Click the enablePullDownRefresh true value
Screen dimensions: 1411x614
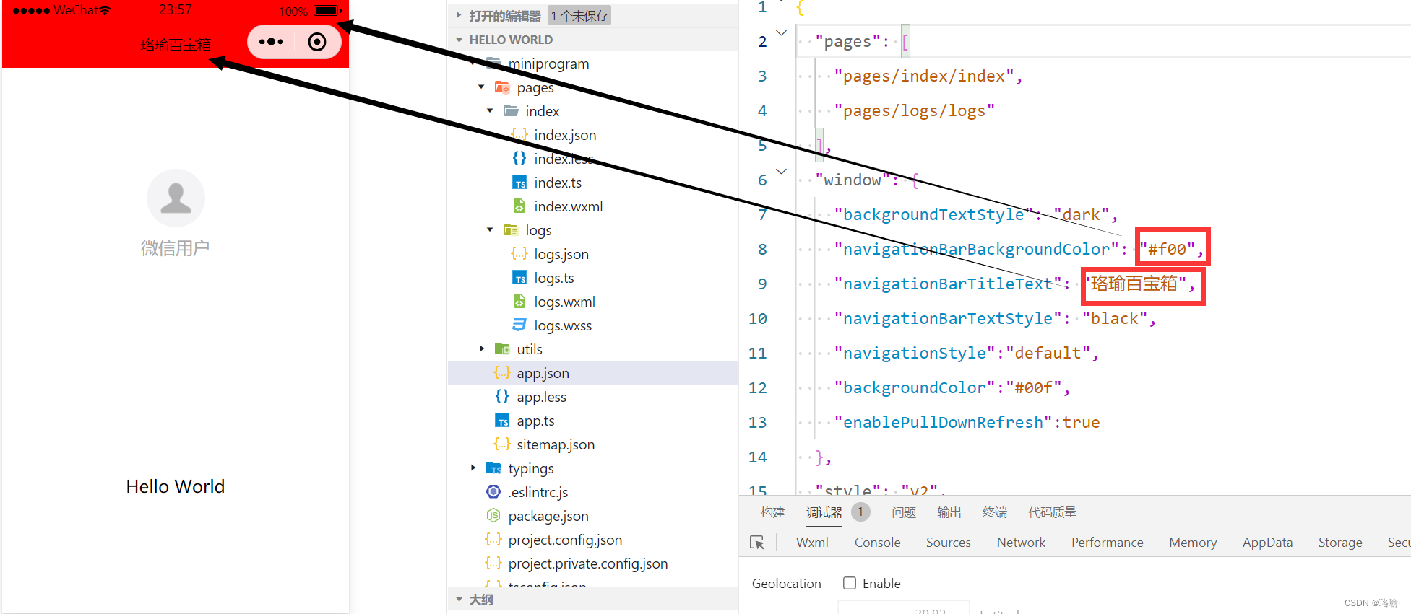(1081, 422)
